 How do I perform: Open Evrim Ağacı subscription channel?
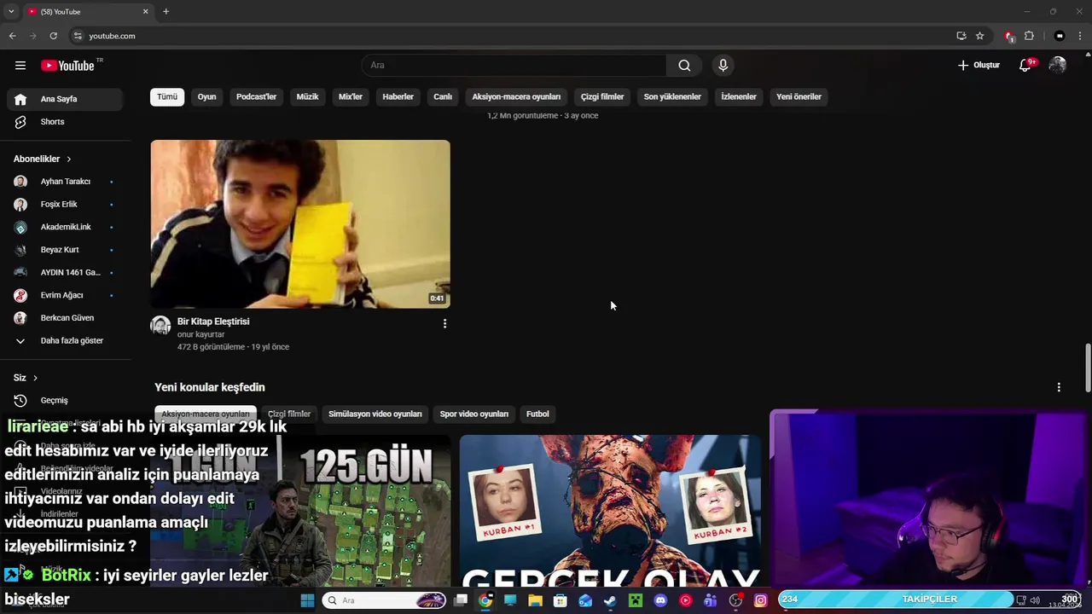coord(65,295)
